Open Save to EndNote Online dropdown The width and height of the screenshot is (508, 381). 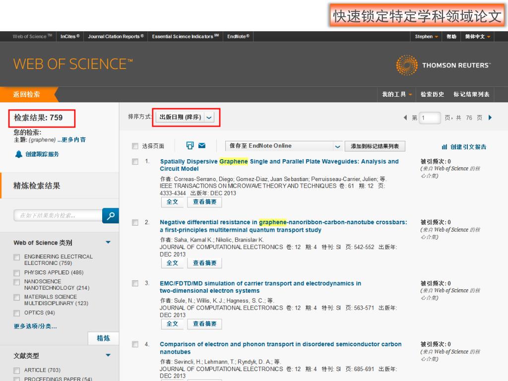(x=283, y=146)
